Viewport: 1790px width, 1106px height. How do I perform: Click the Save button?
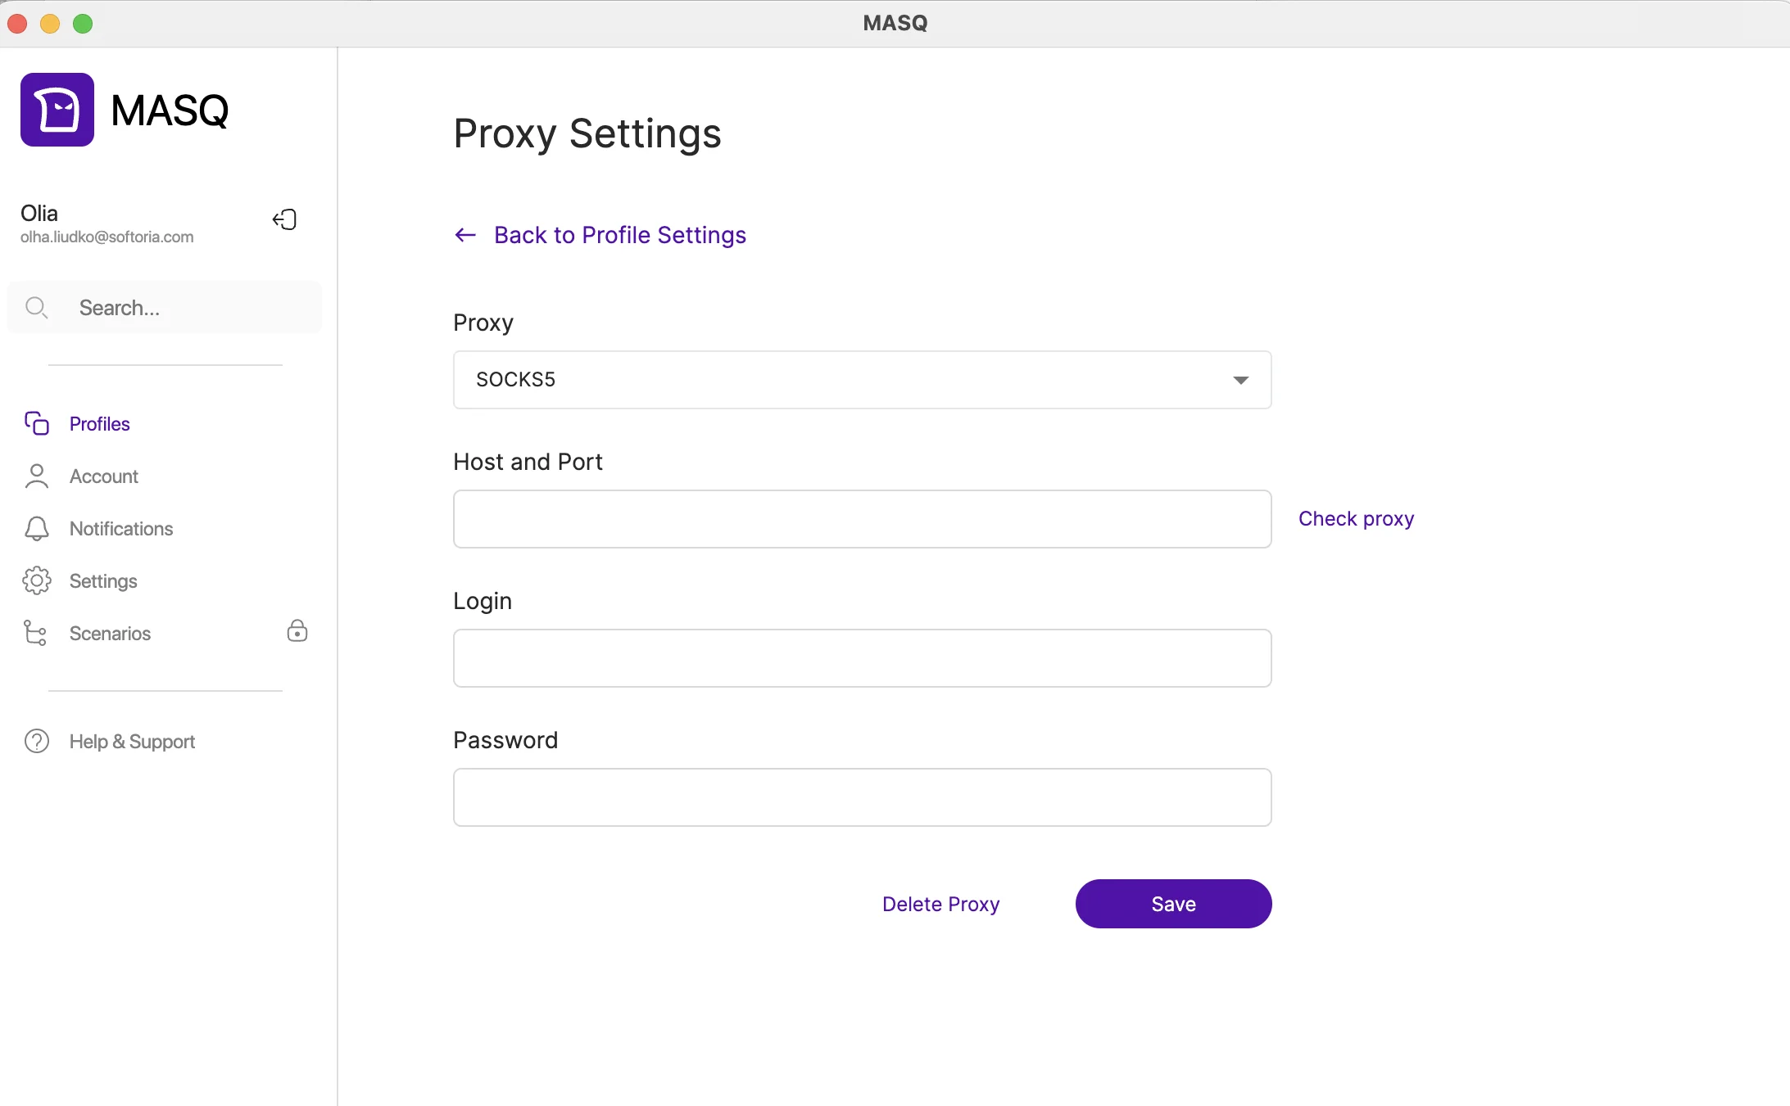coord(1173,904)
